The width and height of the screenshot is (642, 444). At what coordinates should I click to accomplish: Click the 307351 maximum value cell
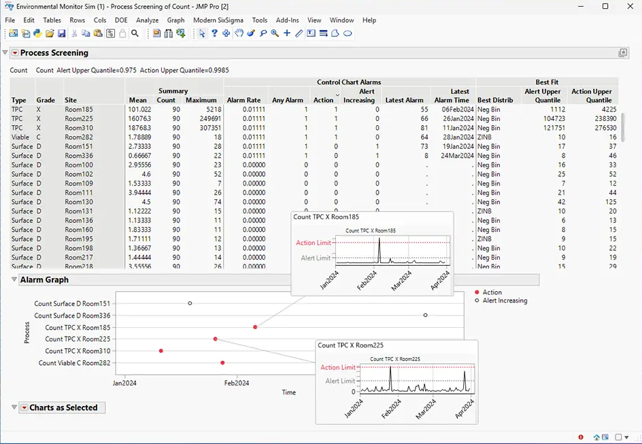[x=210, y=128]
